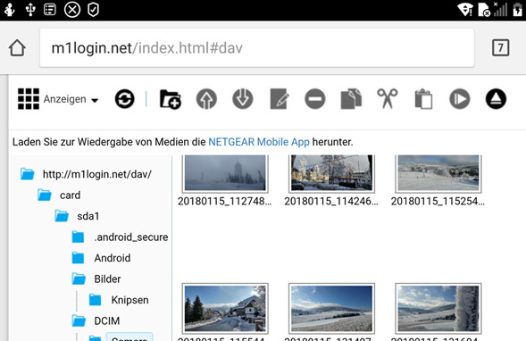
Task: Select the foggy tower photo 20180115_112748
Action: point(225,173)
